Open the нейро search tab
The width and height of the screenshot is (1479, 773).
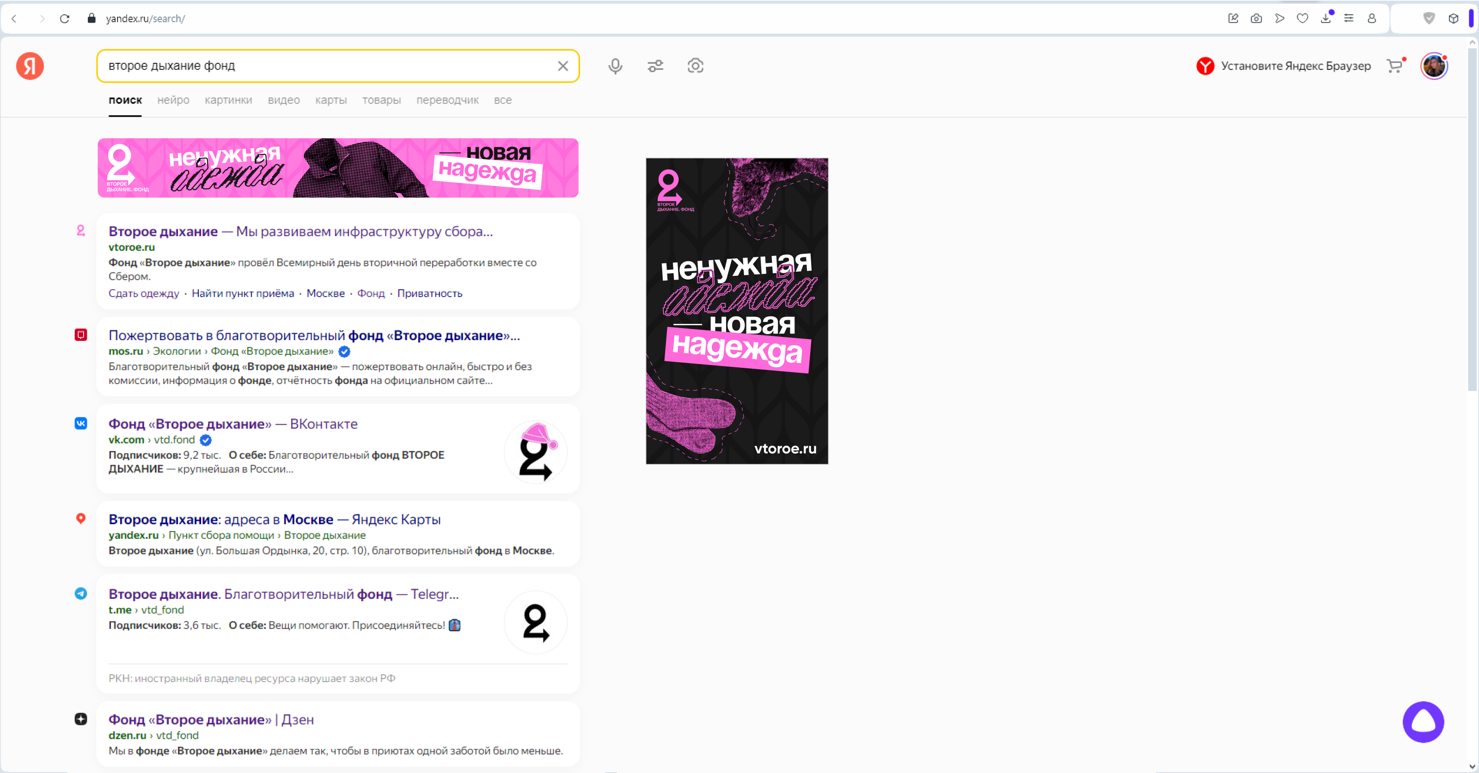(173, 100)
